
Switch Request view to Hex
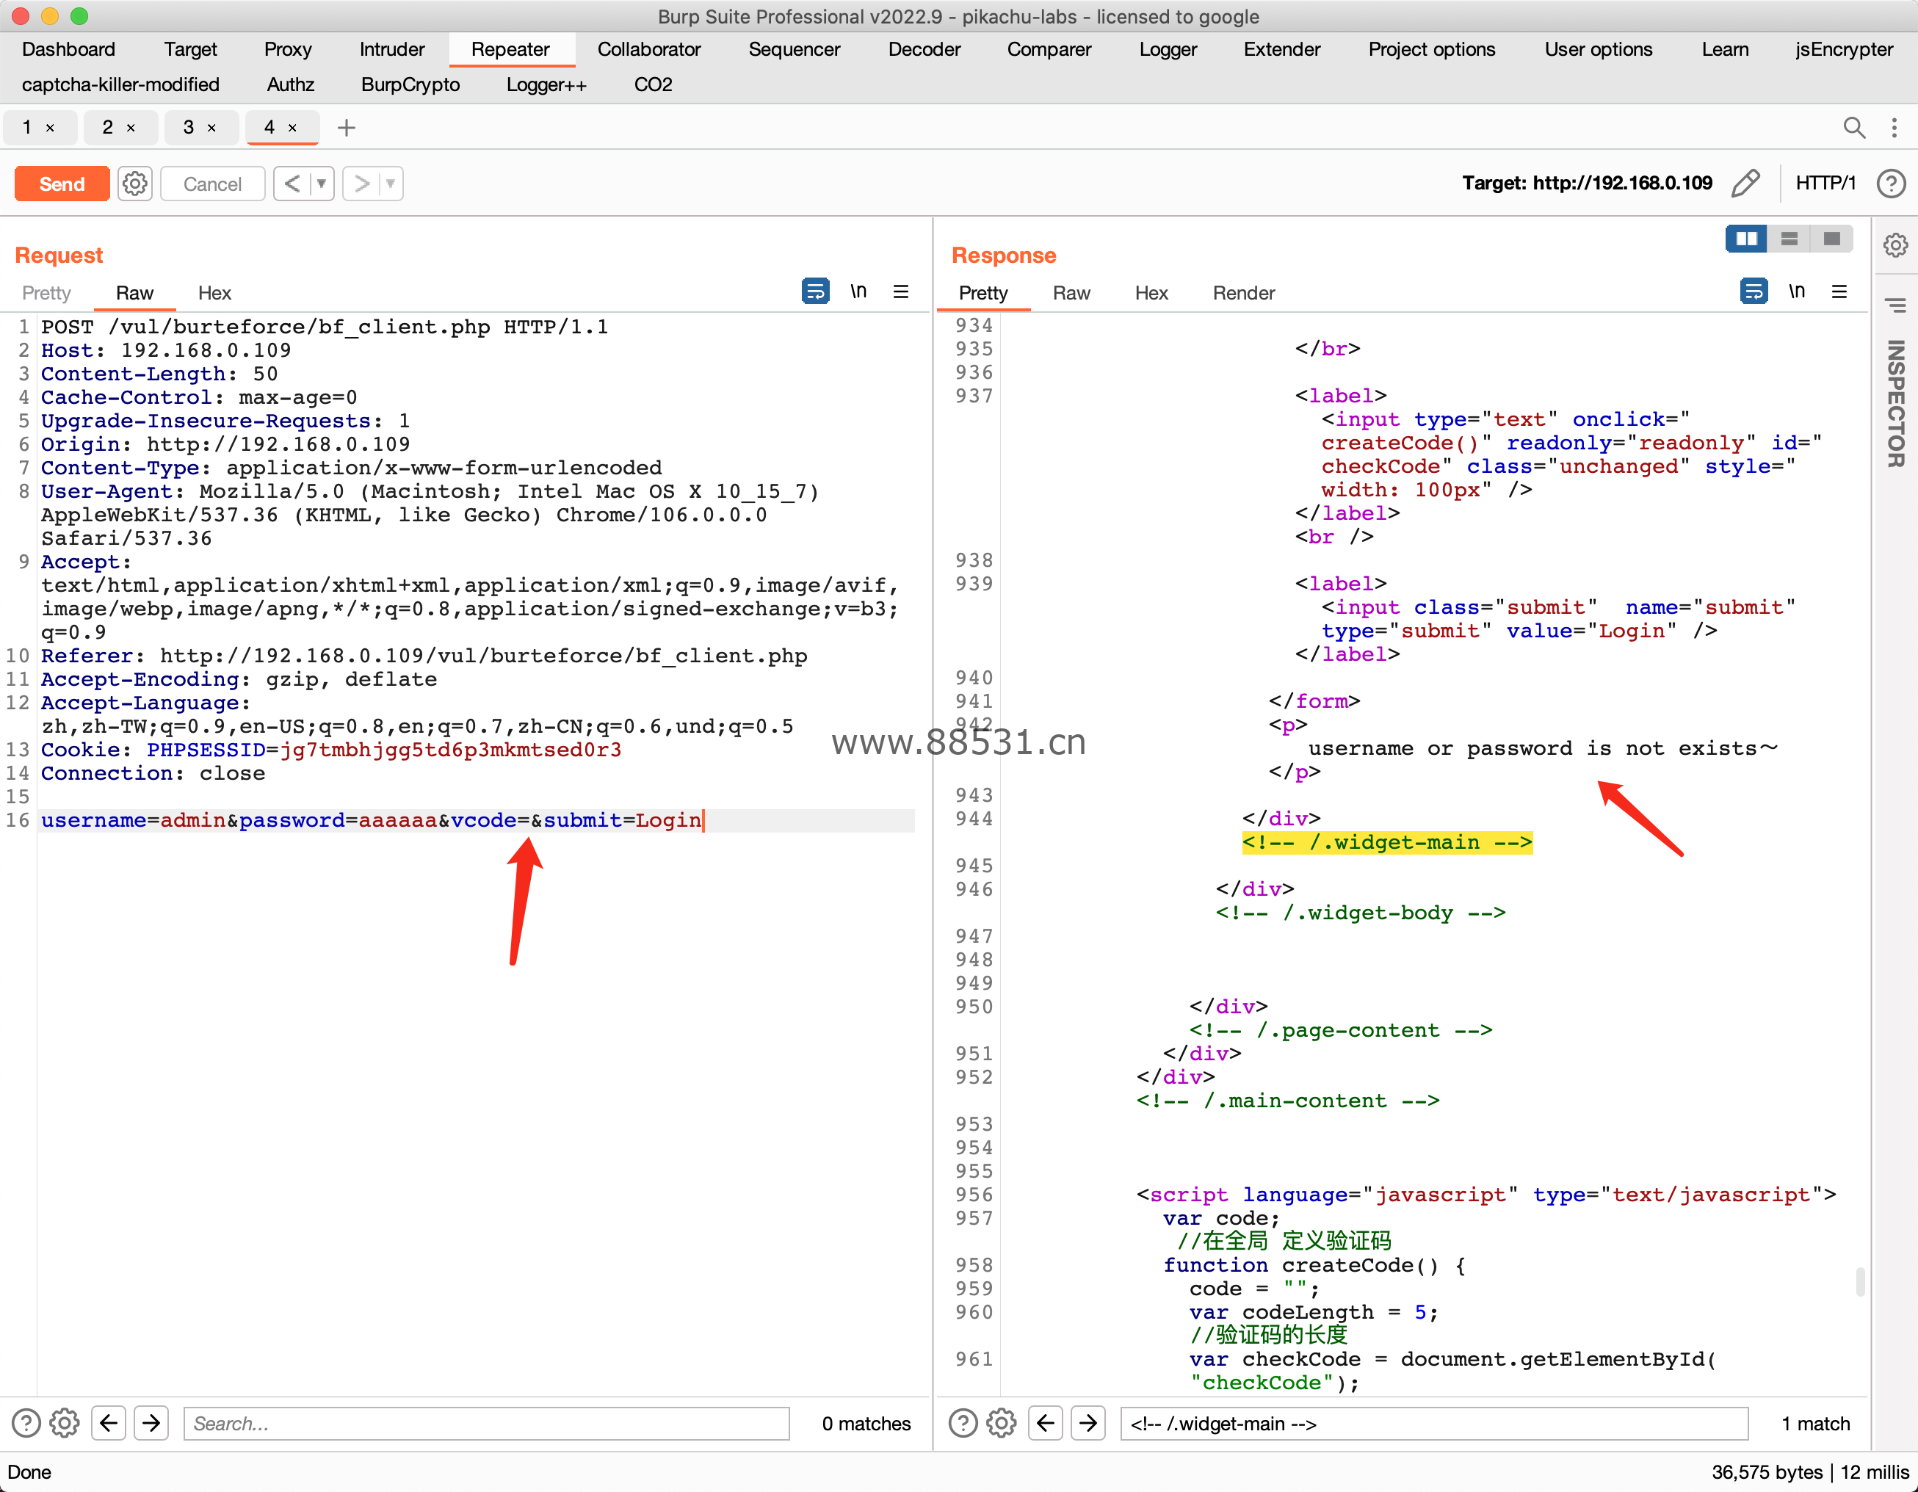[x=214, y=292]
